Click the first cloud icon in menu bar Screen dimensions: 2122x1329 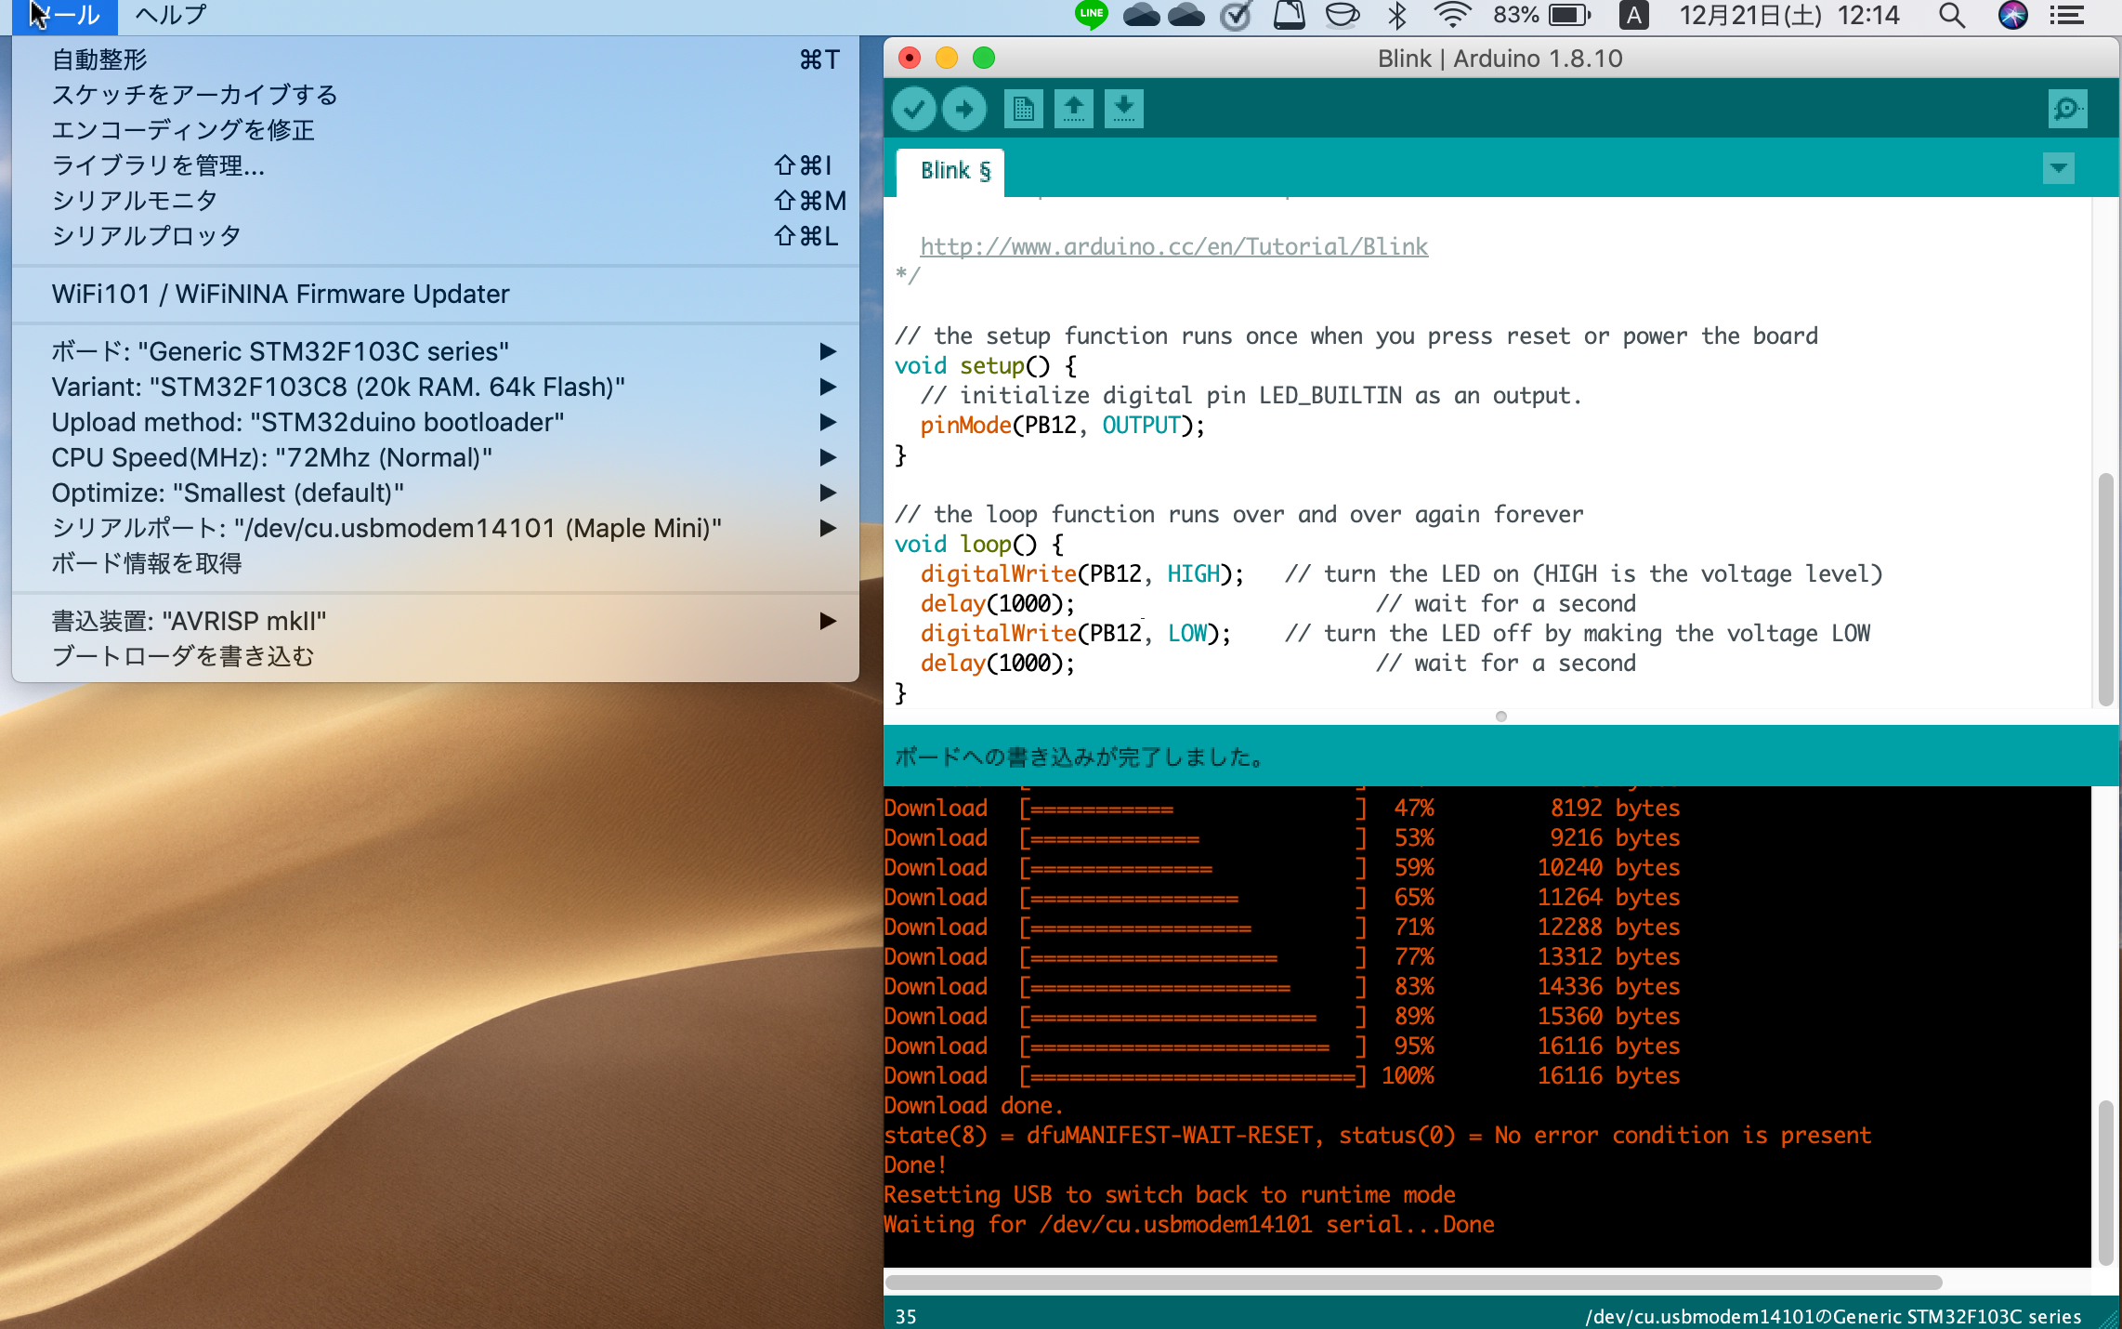click(1142, 15)
